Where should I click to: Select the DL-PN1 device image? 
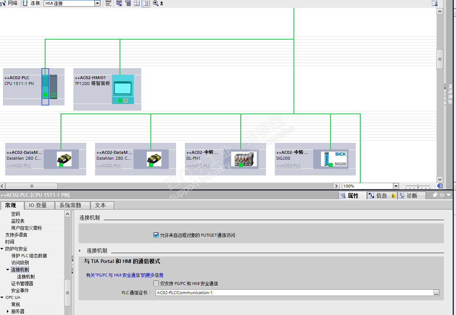point(244,159)
